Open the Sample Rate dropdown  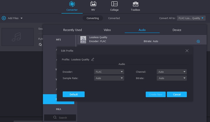point(109,78)
